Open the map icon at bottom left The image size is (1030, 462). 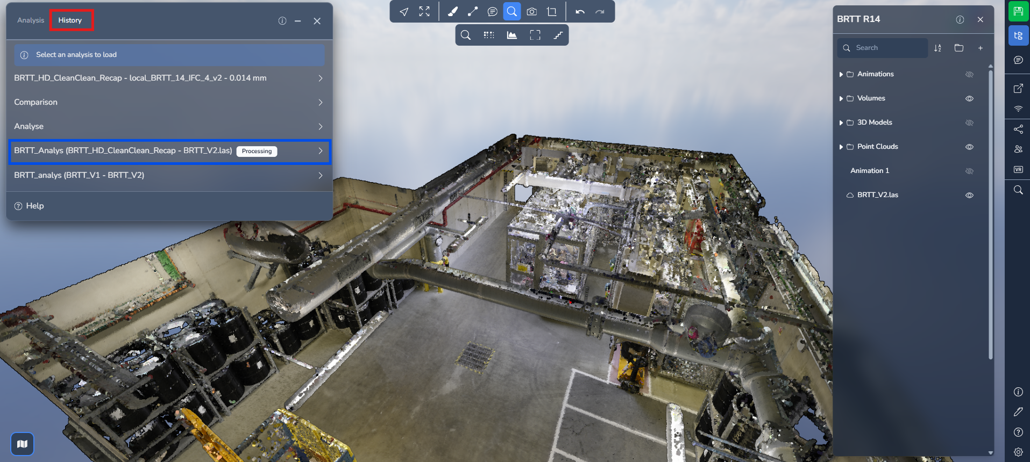pyautogui.click(x=22, y=444)
